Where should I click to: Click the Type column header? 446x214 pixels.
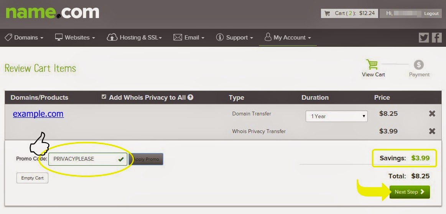tap(236, 98)
